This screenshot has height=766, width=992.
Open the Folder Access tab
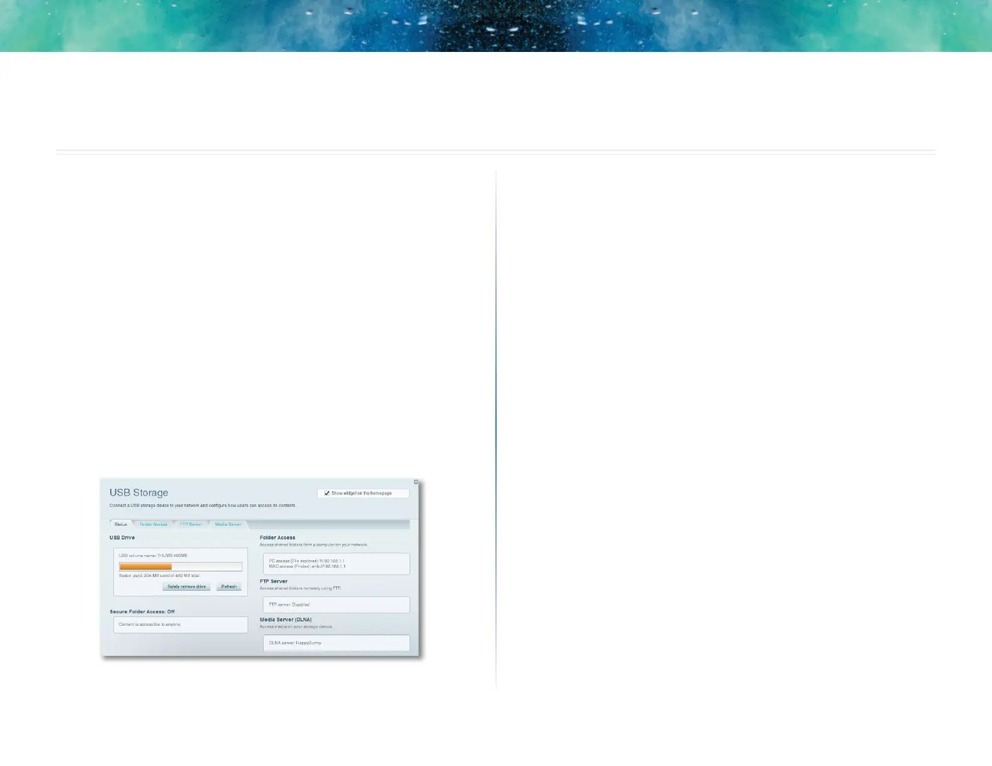coord(153,524)
